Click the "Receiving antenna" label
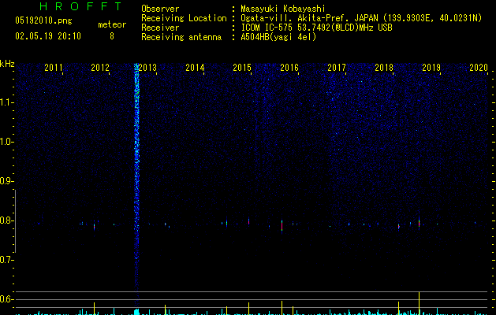Screen dimensions: 496x315 (181, 37)
